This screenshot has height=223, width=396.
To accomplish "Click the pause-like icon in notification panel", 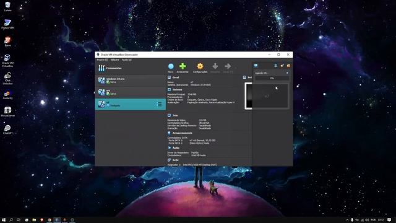I will point(276,66).
